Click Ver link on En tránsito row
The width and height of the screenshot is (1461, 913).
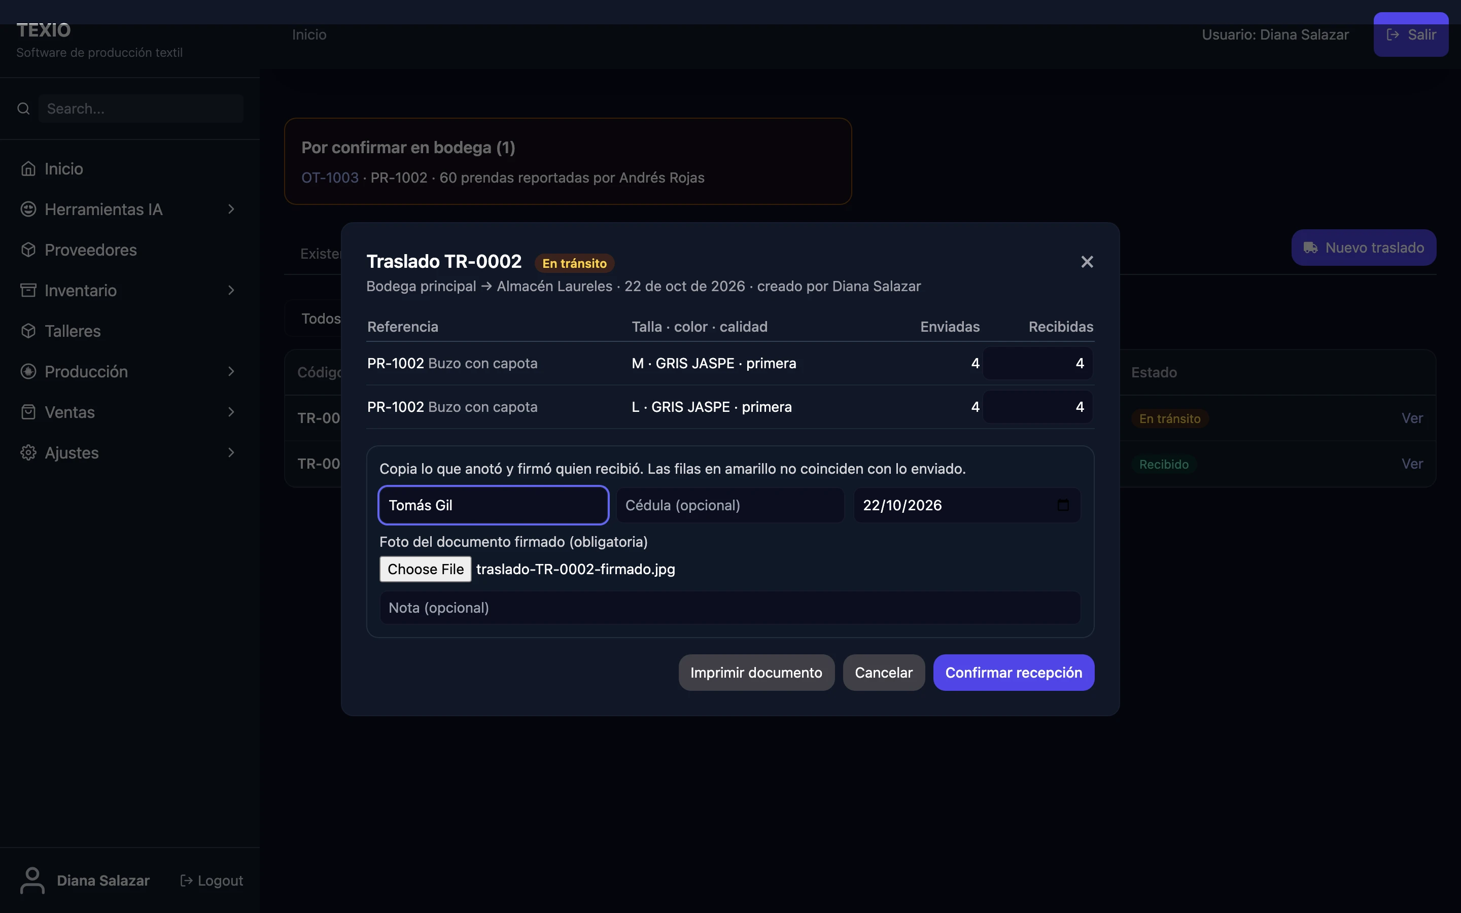coord(1412,418)
